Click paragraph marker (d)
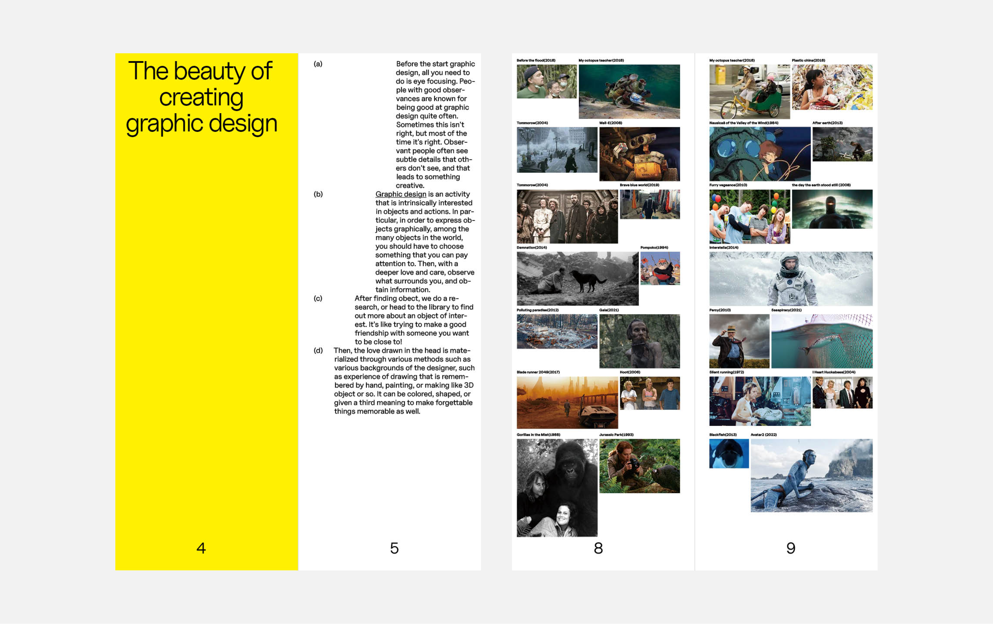The width and height of the screenshot is (993, 624). (x=318, y=351)
